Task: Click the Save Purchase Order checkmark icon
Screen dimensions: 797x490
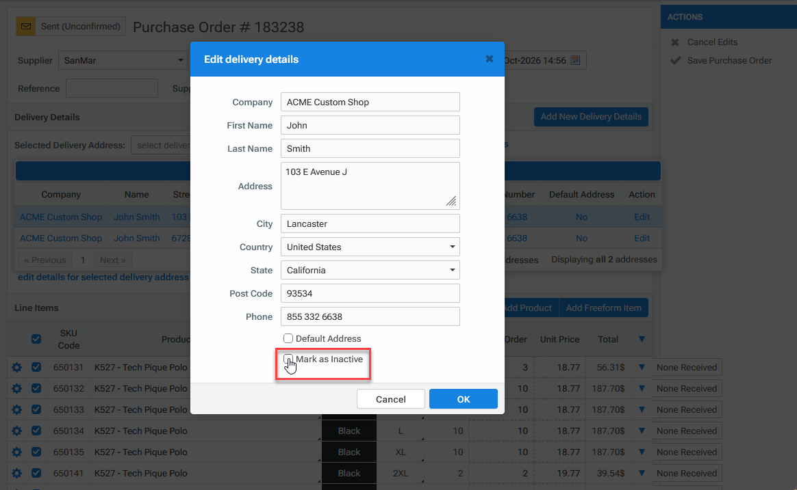Action: [x=676, y=60]
